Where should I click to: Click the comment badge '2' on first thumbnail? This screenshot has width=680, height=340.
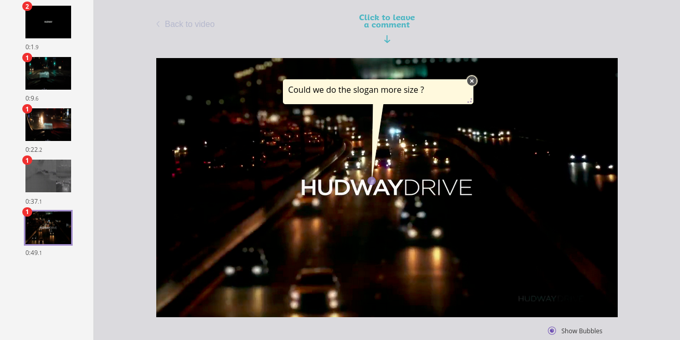tap(27, 6)
